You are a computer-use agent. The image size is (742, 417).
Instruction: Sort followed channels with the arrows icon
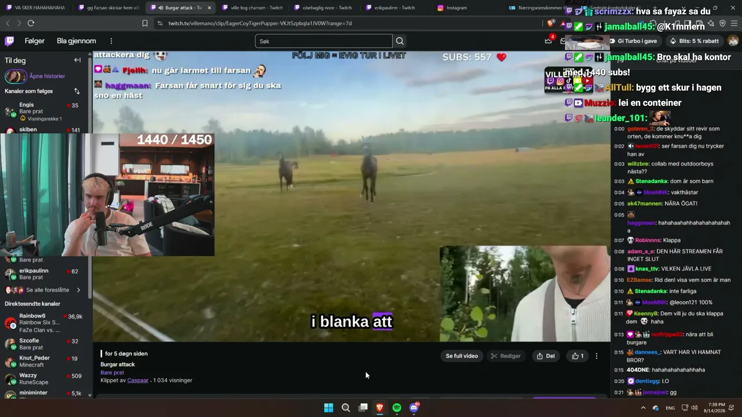point(77,91)
